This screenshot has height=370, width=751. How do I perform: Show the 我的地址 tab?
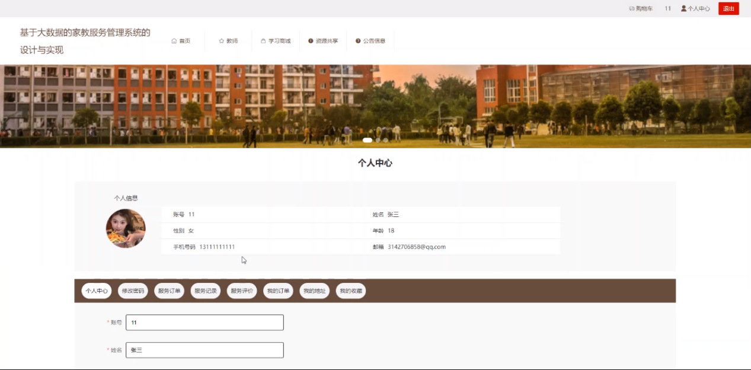314,291
